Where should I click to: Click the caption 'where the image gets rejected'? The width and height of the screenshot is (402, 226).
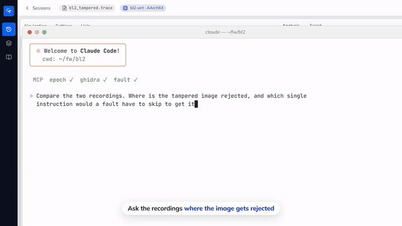pyautogui.click(x=229, y=208)
